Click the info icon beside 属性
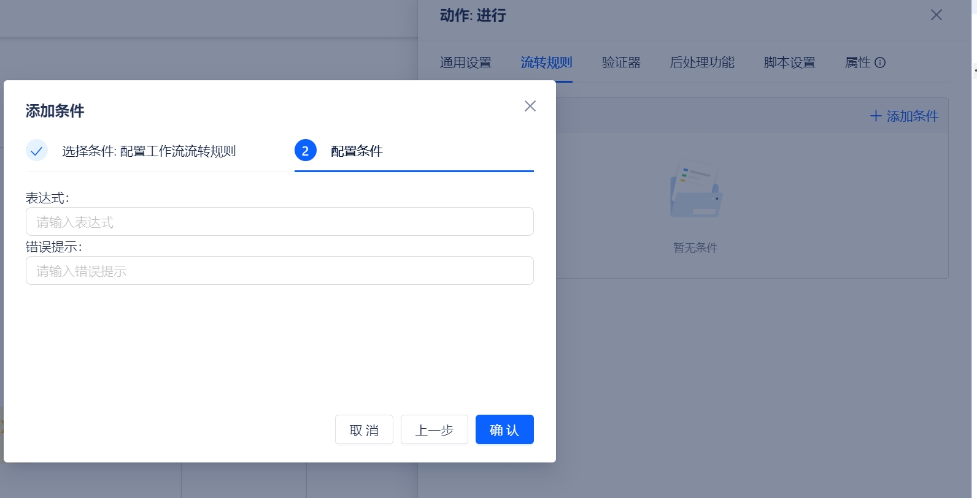The width and height of the screenshot is (977, 498). (x=880, y=62)
